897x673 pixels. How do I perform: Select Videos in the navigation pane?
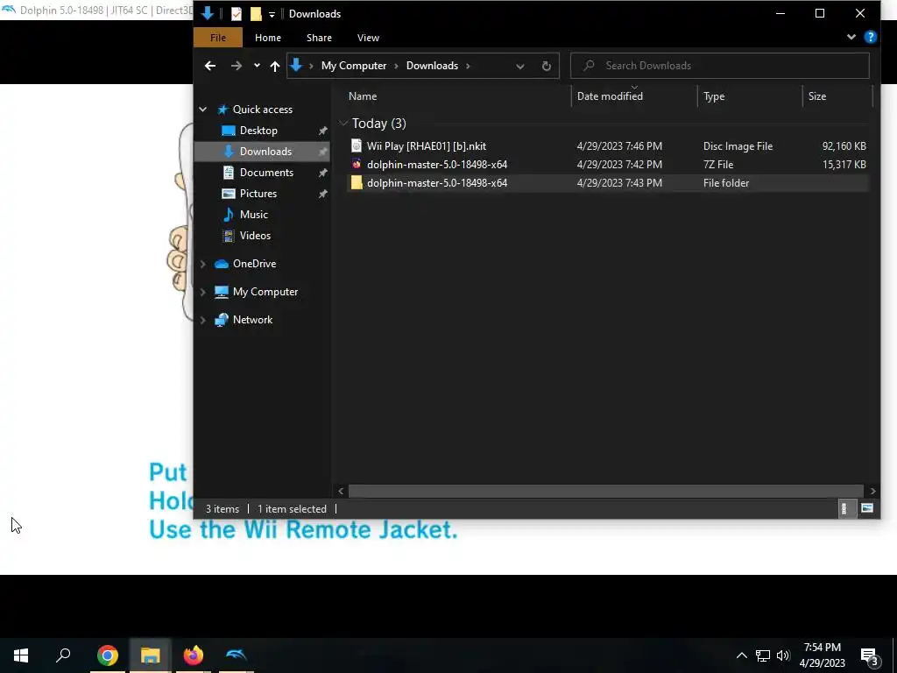coord(255,236)
